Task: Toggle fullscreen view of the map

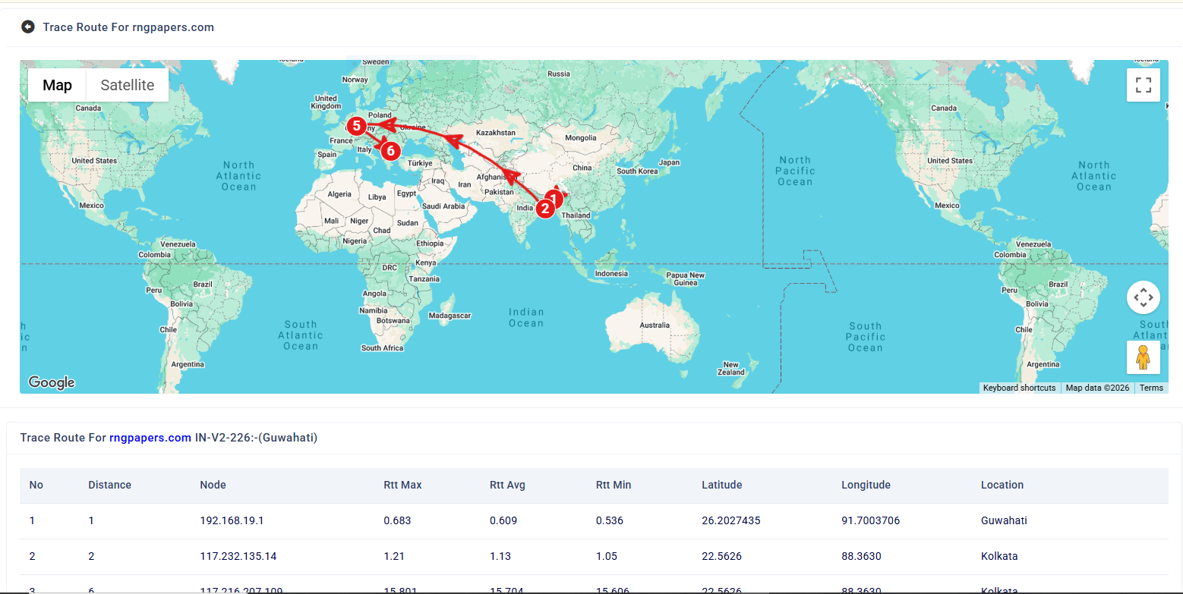Action: 1143,85
